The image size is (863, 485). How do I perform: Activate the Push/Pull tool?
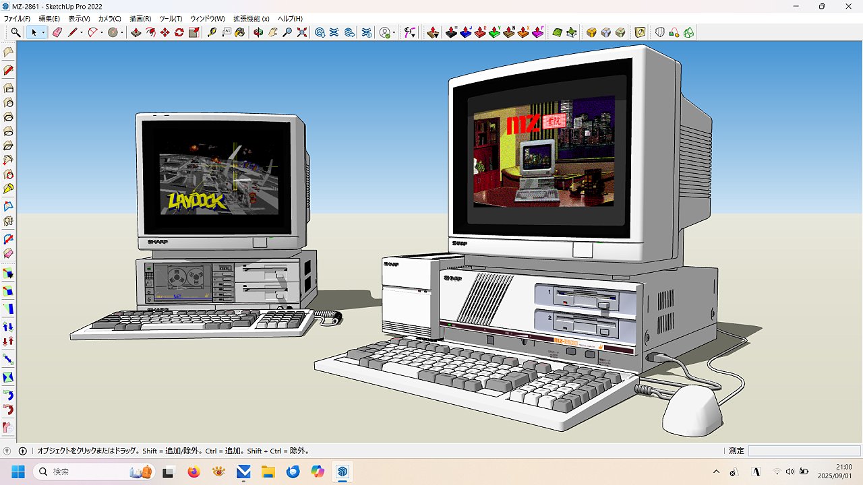click(136, 32)
